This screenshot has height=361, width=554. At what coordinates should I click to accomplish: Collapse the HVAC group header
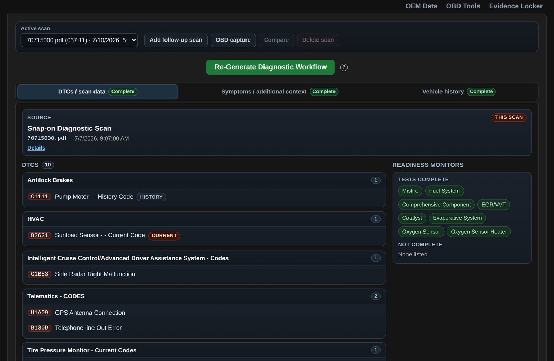coord(204,219)
